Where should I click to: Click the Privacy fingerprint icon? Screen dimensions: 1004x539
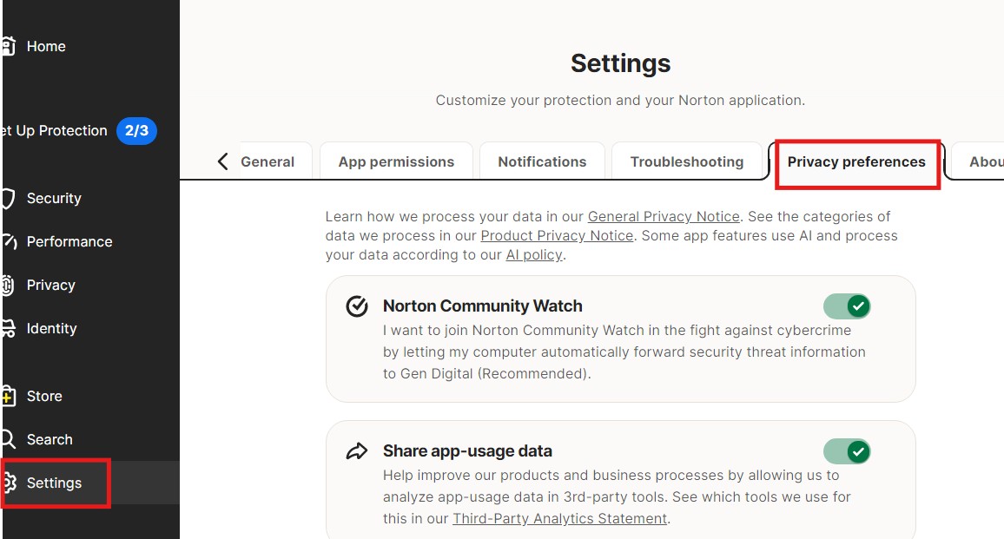pyautogui.click(x=9, y=286)
